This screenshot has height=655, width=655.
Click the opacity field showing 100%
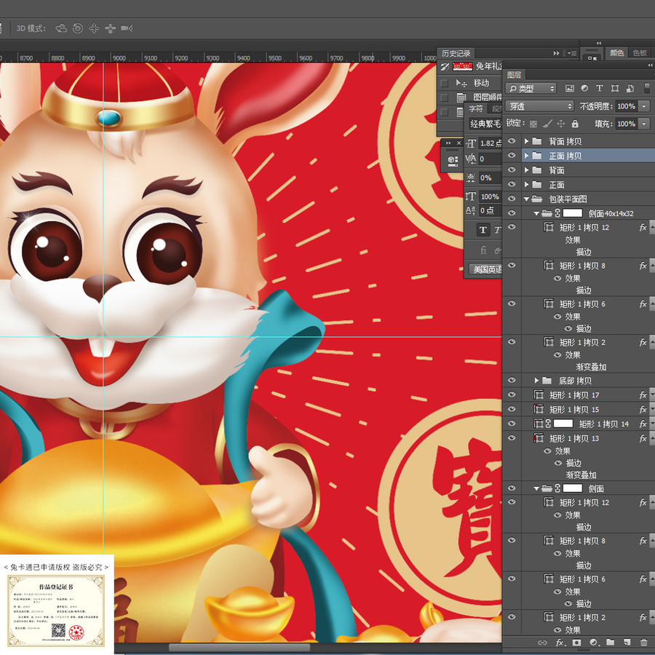[x=626, y=106]
